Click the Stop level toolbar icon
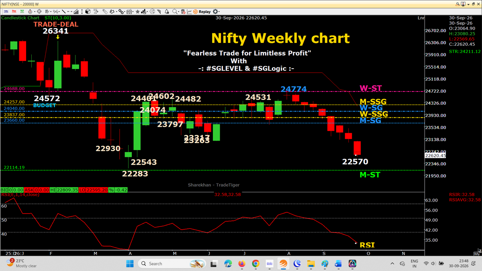 pyautogui.click(x=14, y=12)
